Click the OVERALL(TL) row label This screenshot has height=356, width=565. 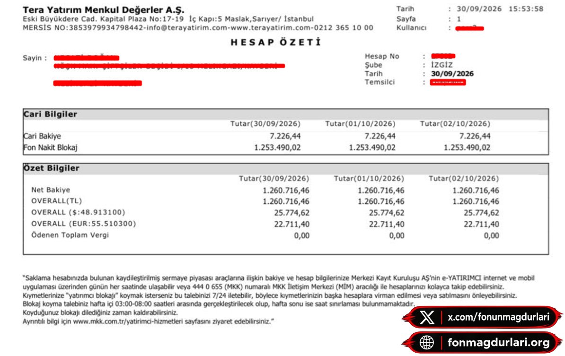[x=57, y=201]
